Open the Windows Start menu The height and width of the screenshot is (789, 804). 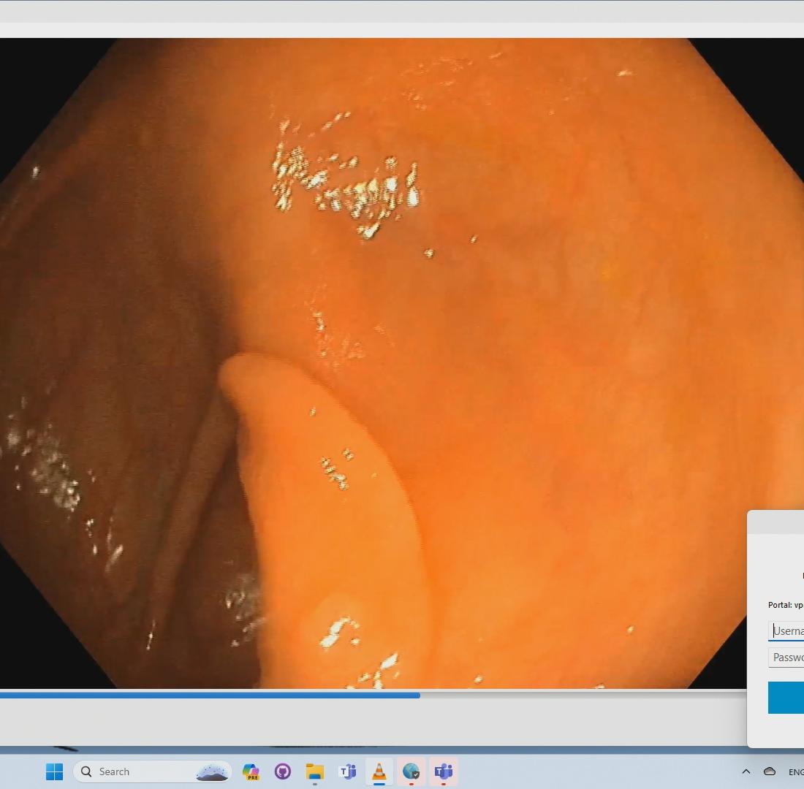(54, 771)
